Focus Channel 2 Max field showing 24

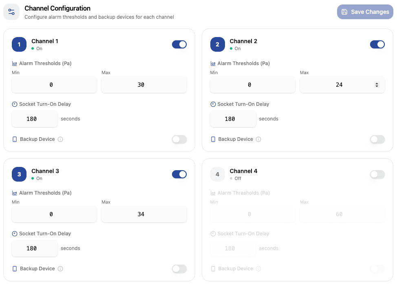[342, 85]
